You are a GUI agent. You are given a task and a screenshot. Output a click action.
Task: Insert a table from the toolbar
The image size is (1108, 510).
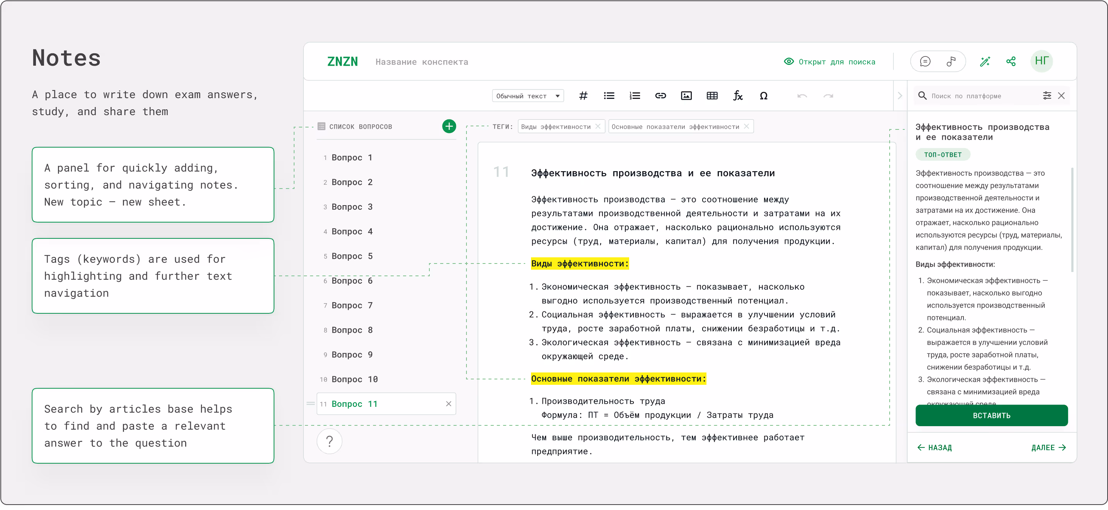tap(712, 96)
